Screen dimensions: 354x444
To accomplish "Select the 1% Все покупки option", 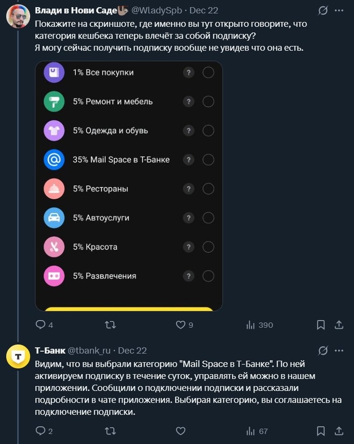I will [207, 72].
